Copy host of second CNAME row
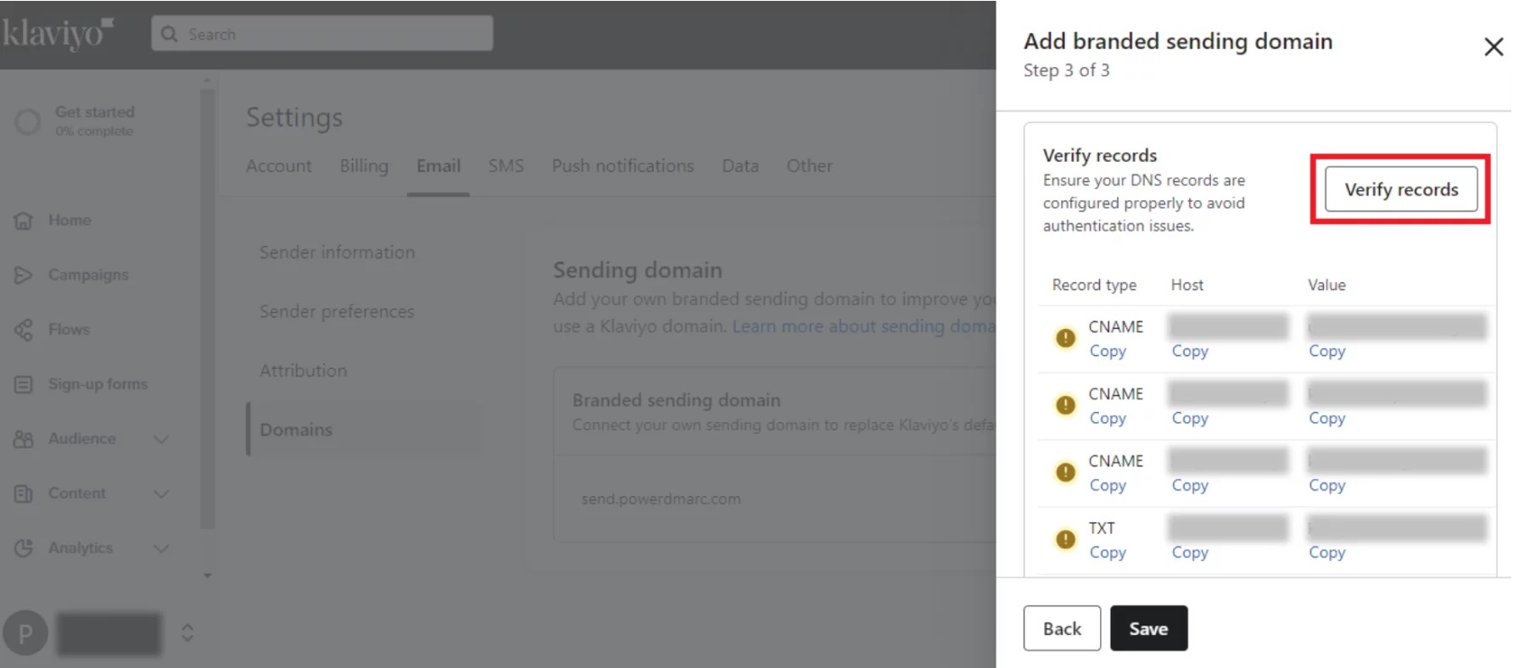The height and width of the screenshot is (668, 1518). (x=1190, y=418)
